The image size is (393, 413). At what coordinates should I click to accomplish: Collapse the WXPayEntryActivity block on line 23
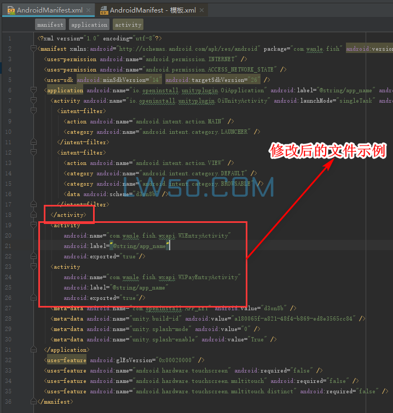point(33,267)
